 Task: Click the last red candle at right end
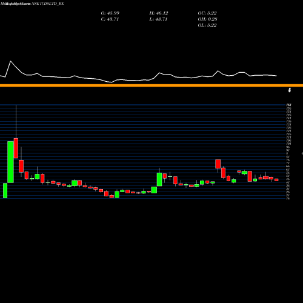pos(276,180)
